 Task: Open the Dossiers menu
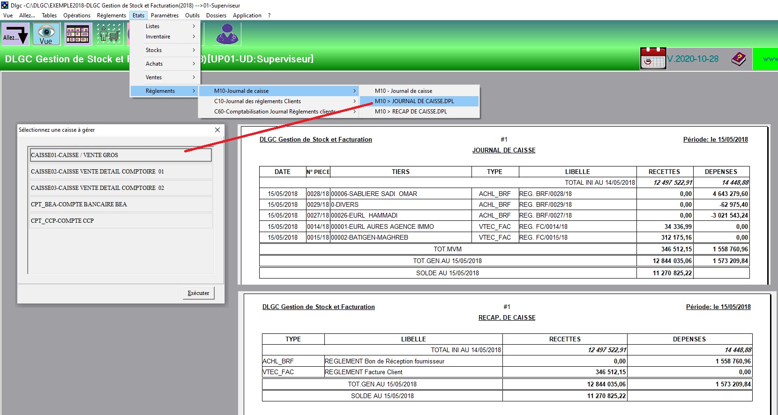pyautogui.click(x=216, y=15)
